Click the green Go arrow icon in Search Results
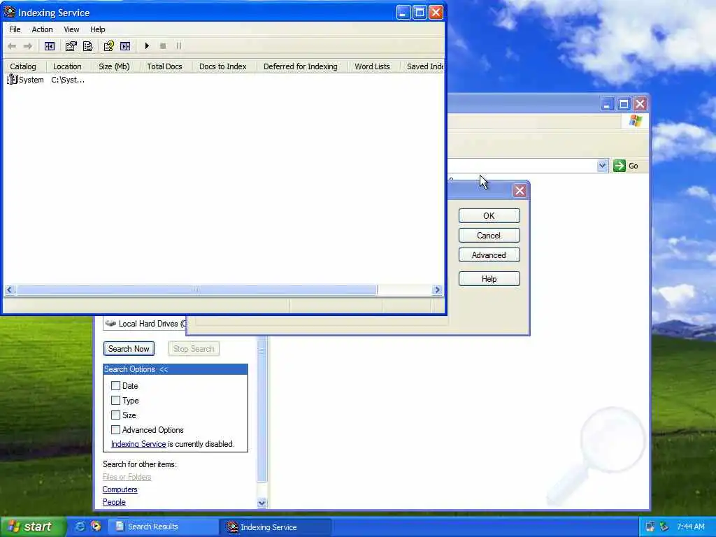 [x=620, y=166]
